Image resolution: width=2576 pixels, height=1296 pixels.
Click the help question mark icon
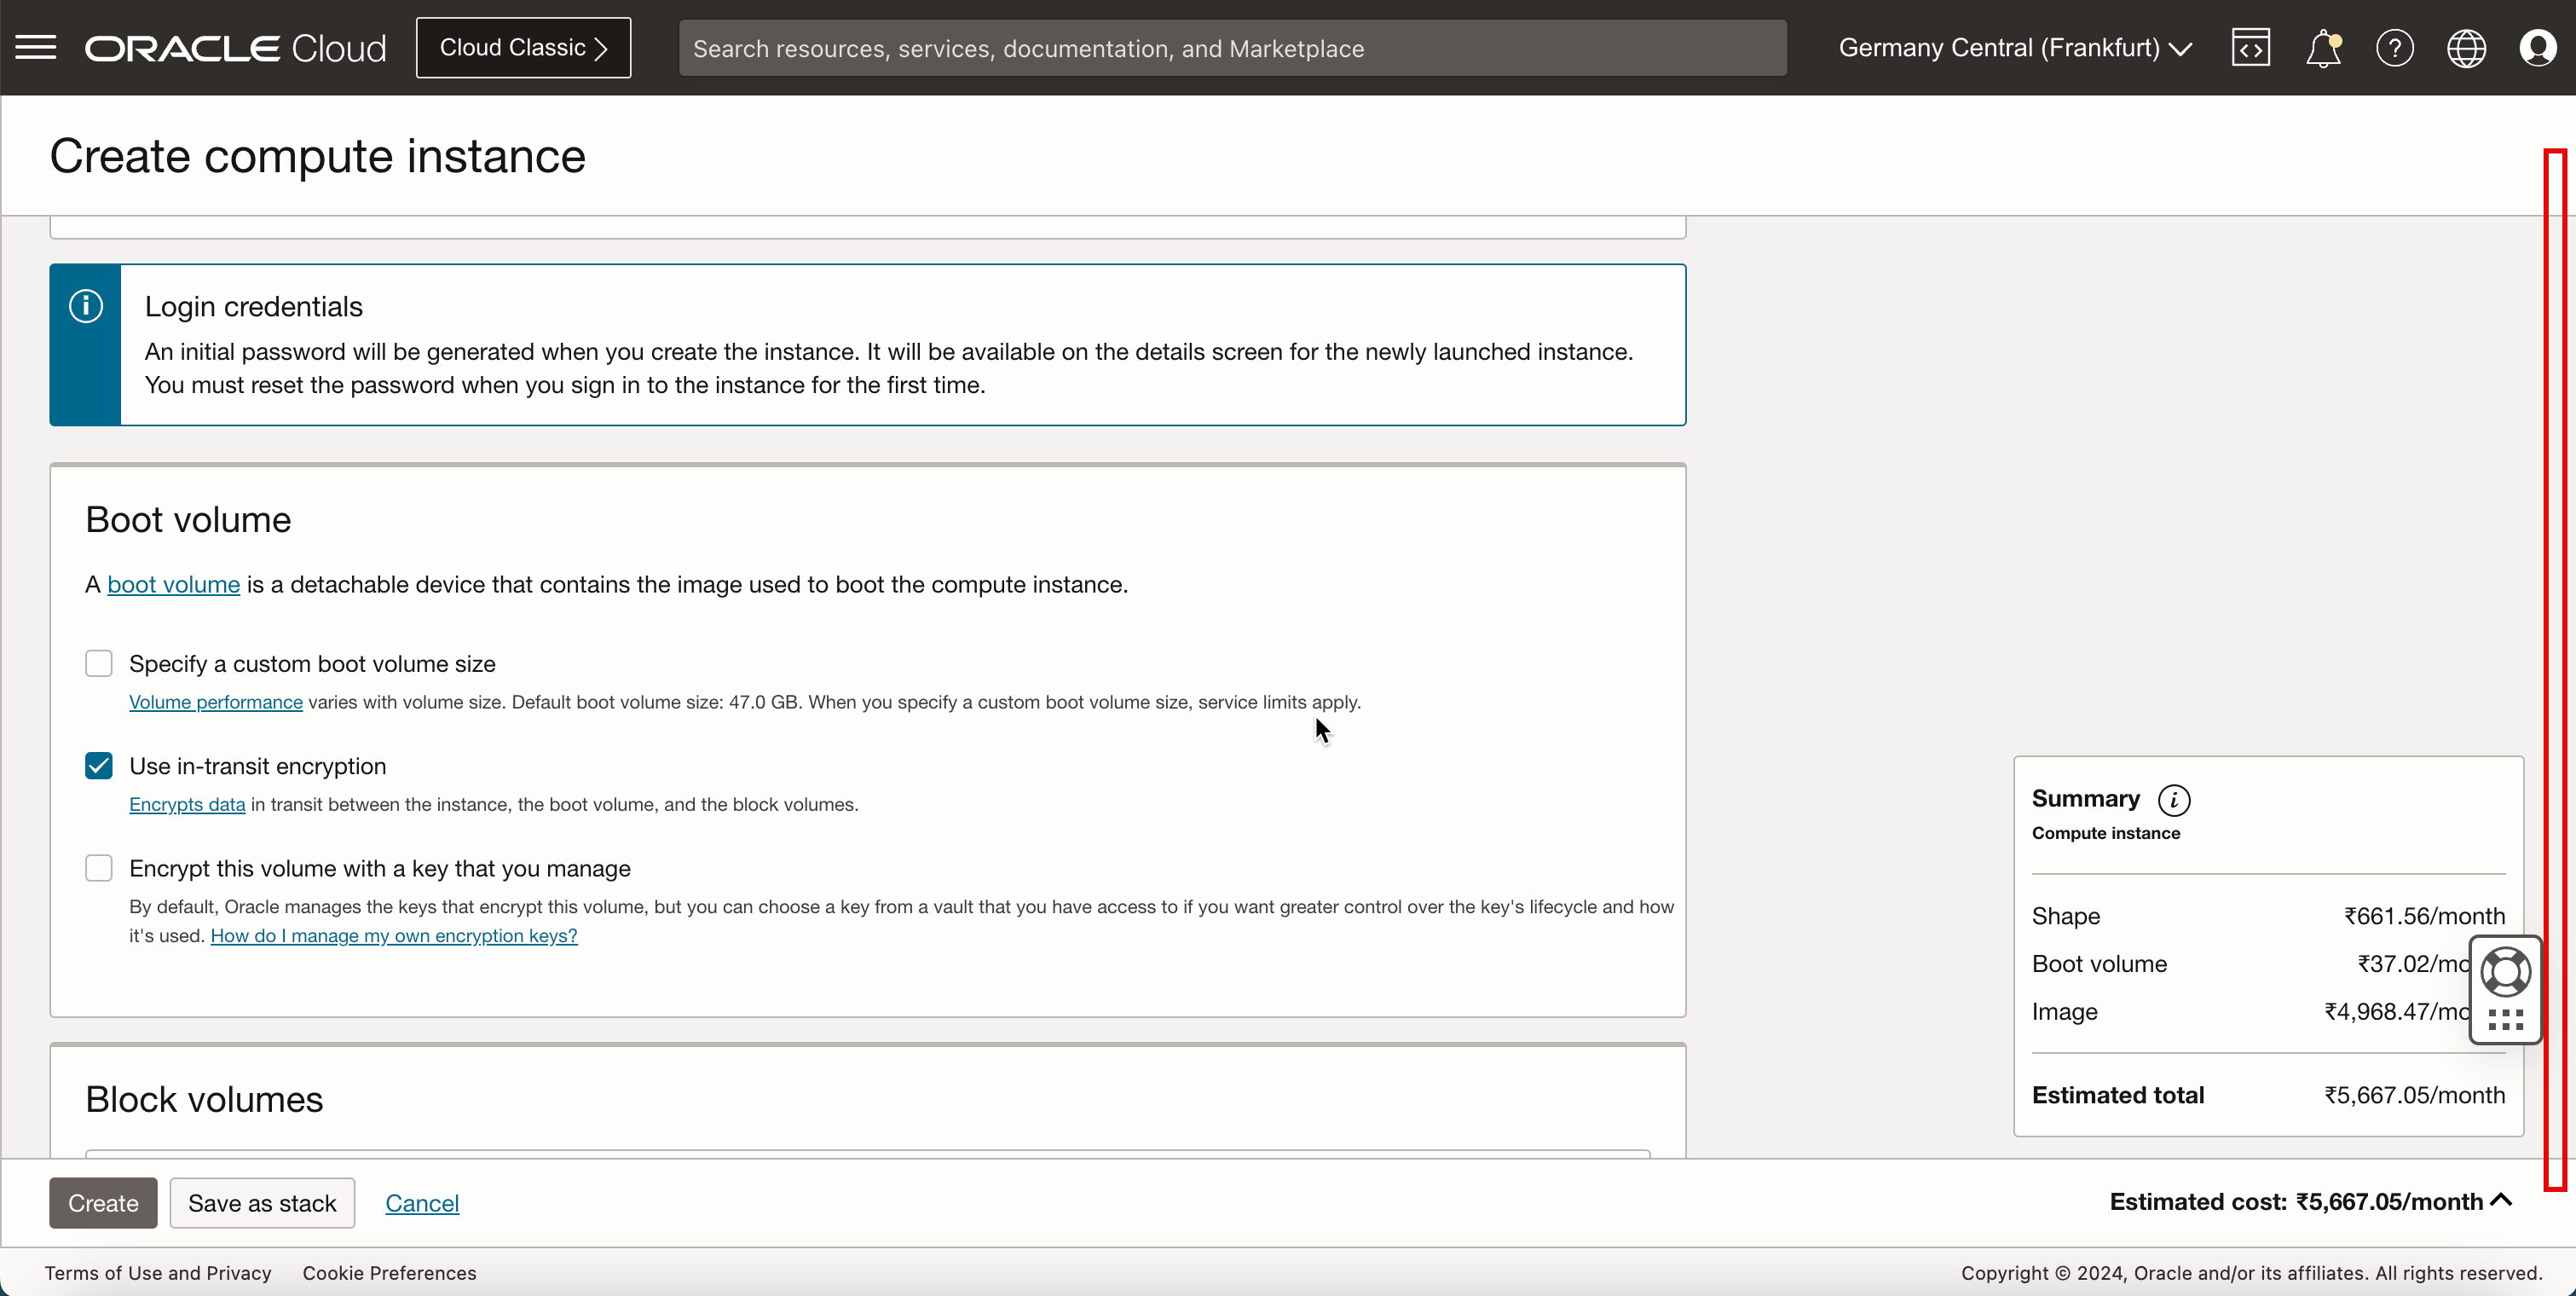(2394, 48)
